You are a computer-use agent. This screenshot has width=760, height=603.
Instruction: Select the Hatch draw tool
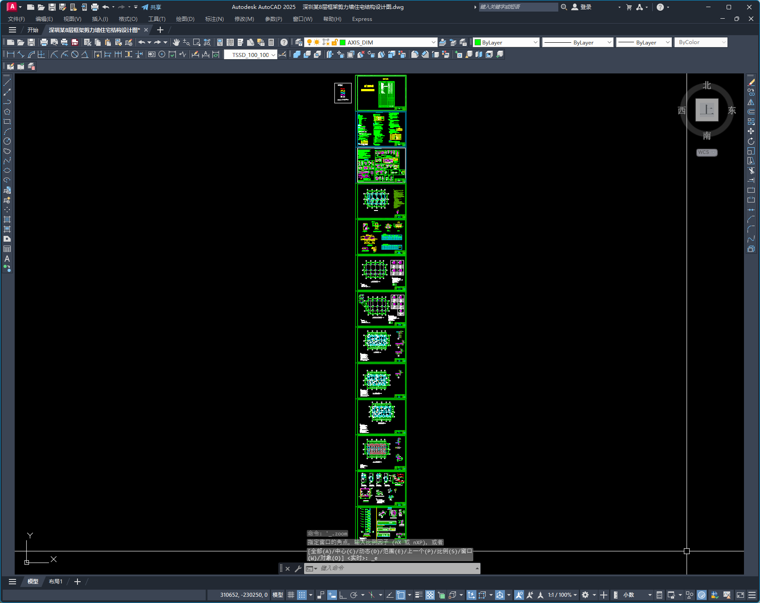pyautogui.click(x=7, y=219)
